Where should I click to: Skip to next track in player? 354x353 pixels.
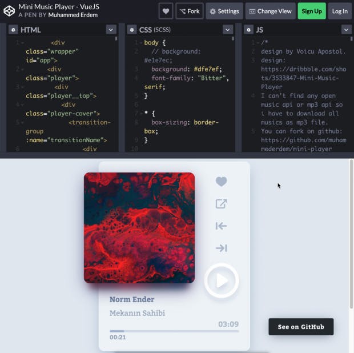tap(221, 248)
